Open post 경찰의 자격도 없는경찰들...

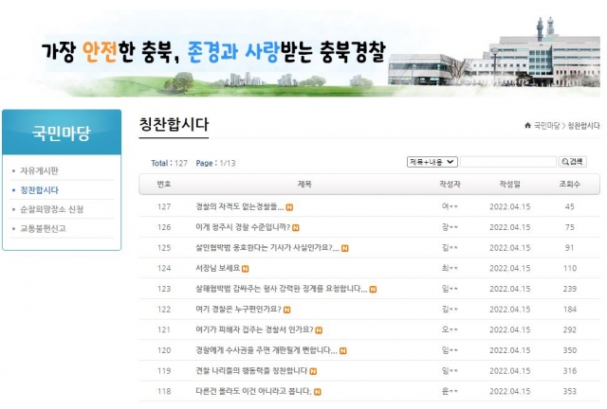point(239,206)
